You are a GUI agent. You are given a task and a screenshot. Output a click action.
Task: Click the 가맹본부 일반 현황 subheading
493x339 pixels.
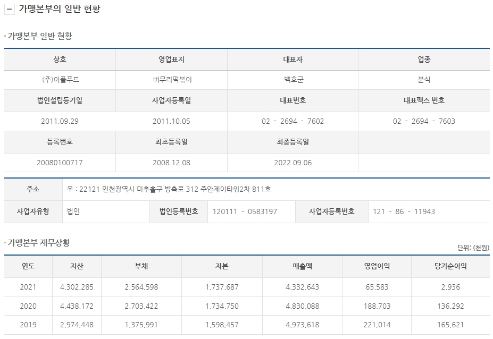click(x=40, y=36)
